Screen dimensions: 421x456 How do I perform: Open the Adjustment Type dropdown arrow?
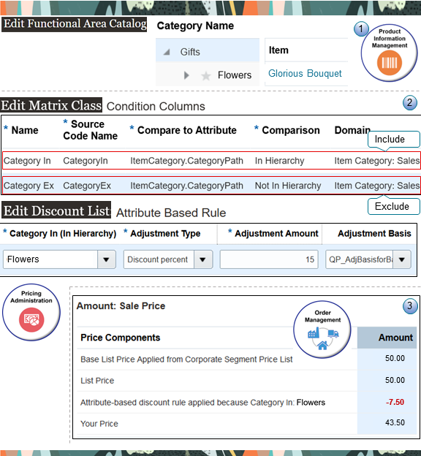pyautogui.click(x=202, y=259)
